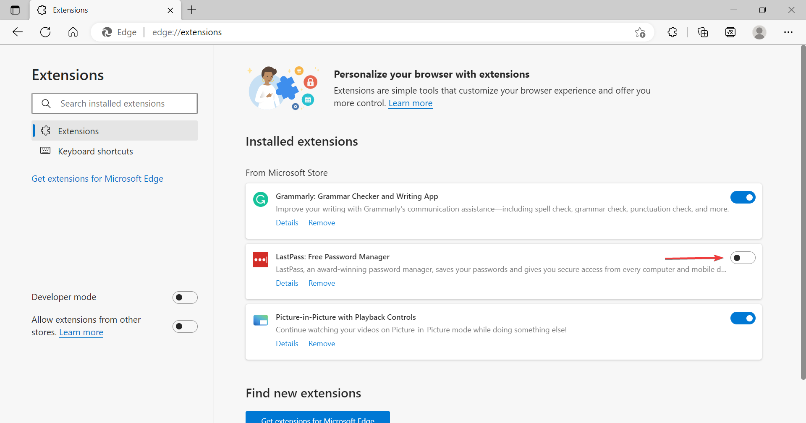Click the 'Find new extensions' heading
This screenshot has width=806, height=423.
click(304, 393)
